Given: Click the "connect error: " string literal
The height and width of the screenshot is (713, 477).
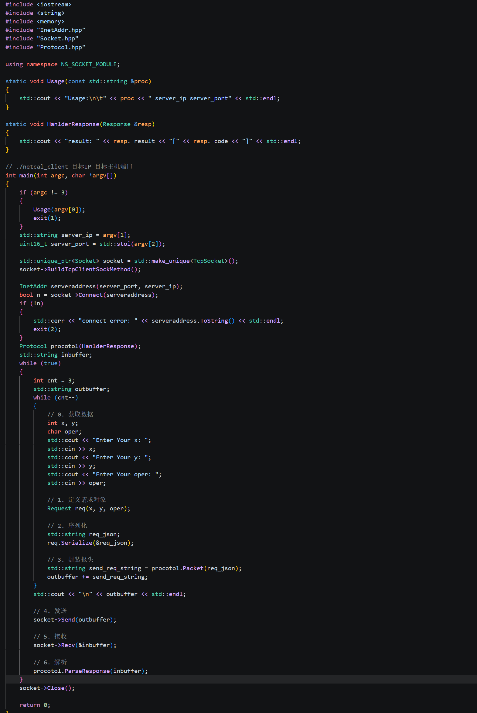Looking at the screenshot, I should (108, 321).
